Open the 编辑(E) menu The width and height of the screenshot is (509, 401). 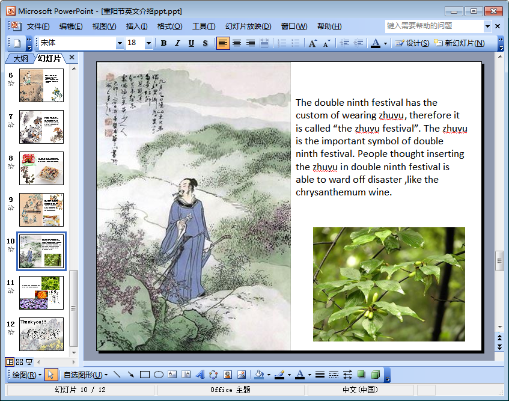click(71, 26)
